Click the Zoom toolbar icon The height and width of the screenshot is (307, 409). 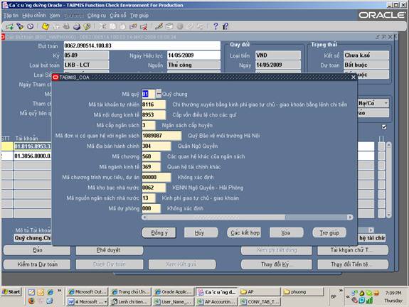click(169, 26)
